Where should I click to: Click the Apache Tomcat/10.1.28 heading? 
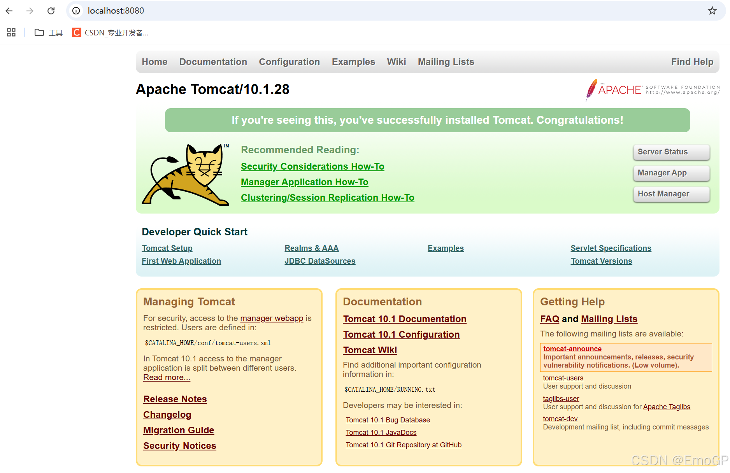point(212,89)
